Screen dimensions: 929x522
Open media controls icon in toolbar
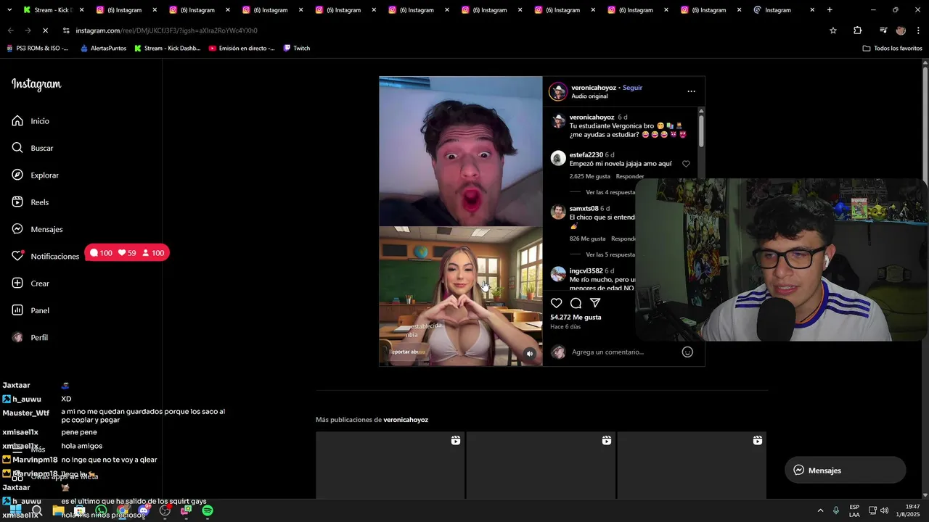click(x=883, y=30)
